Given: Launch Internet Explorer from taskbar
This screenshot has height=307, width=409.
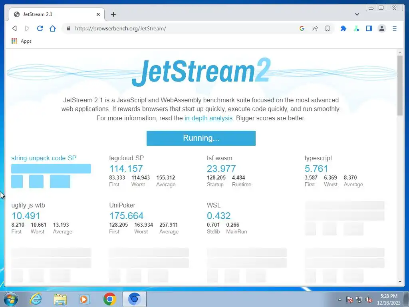Looking at the screenshot, I should coord(36,299).
